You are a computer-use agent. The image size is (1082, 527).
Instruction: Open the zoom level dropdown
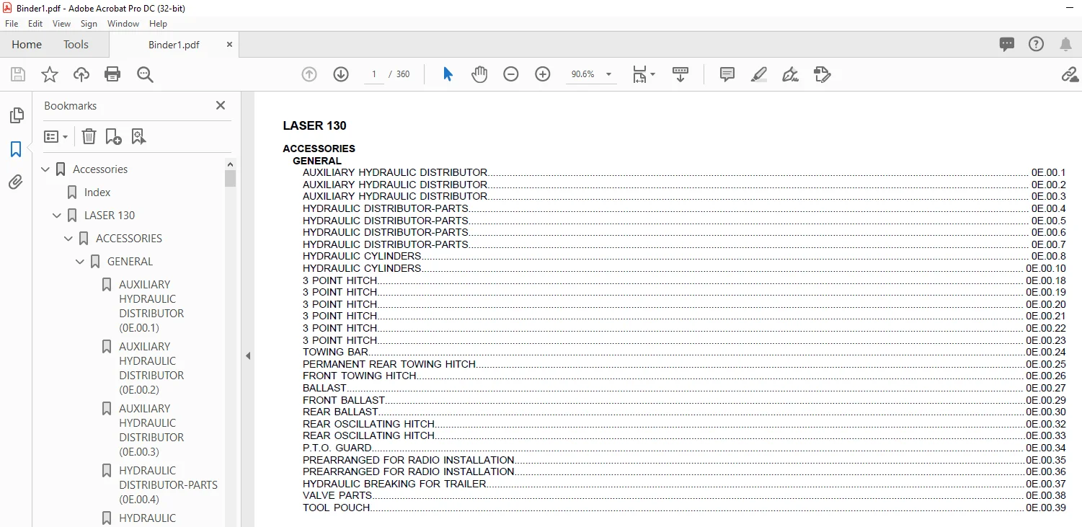[608, 74]
